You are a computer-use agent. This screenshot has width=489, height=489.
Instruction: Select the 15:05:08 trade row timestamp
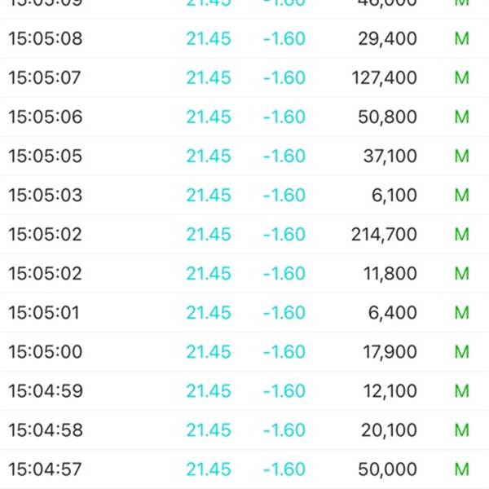tap(46, 39)
